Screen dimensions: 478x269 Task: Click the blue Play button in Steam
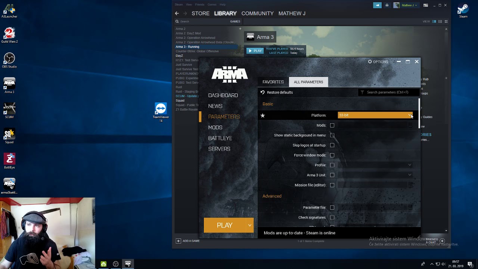click(255, 51)
